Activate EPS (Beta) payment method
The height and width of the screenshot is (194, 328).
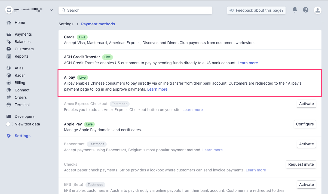306,184
